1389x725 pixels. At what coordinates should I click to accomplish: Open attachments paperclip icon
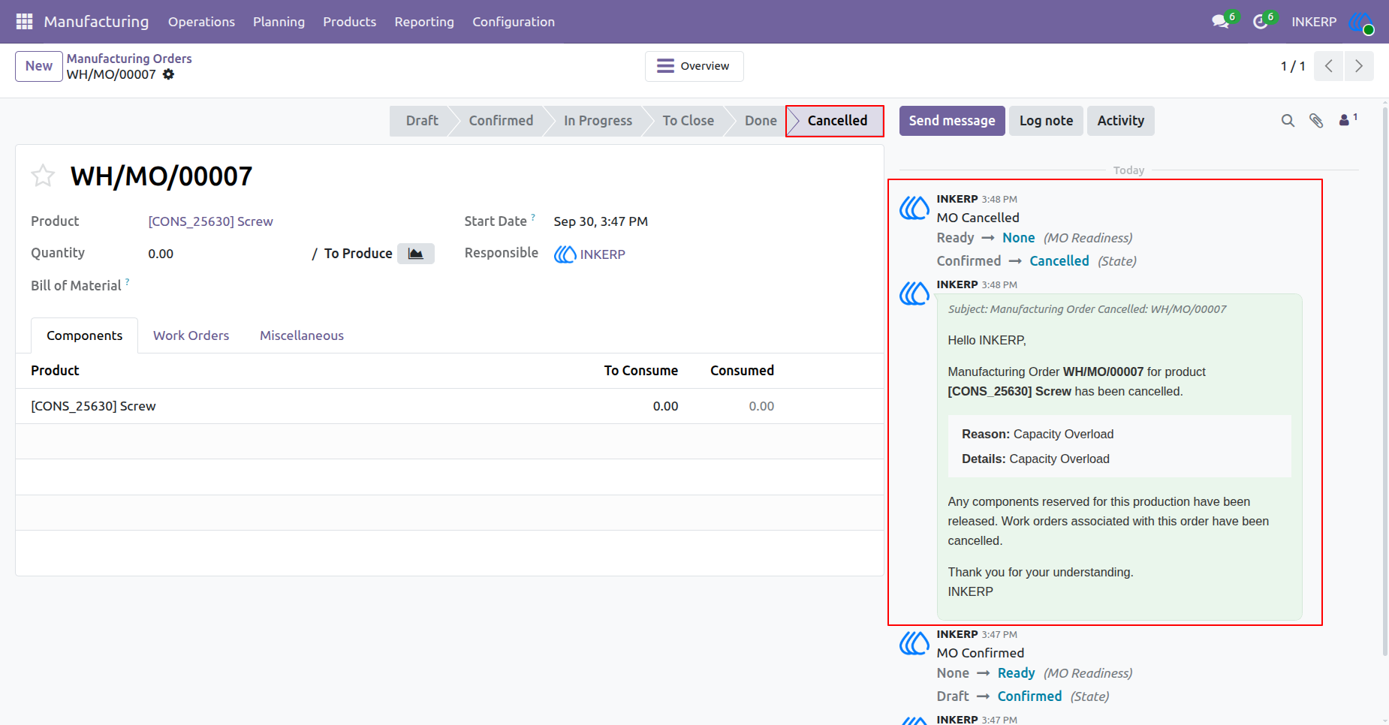click(1316, 121)
